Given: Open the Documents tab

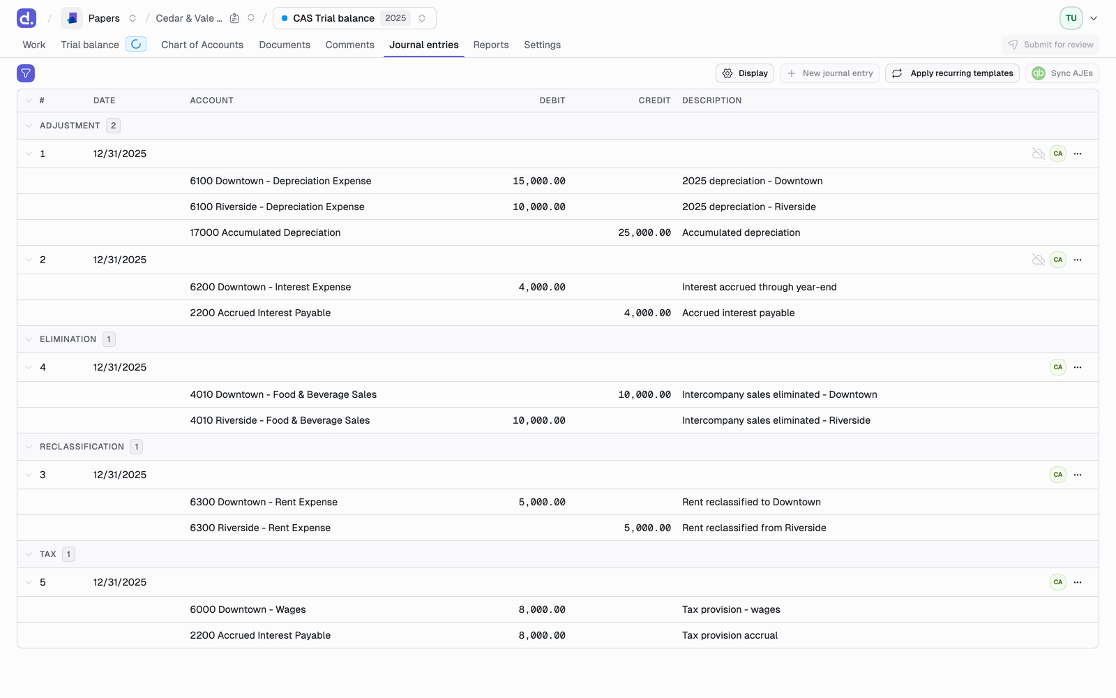Looking at the screenshot, I should 285,45.
